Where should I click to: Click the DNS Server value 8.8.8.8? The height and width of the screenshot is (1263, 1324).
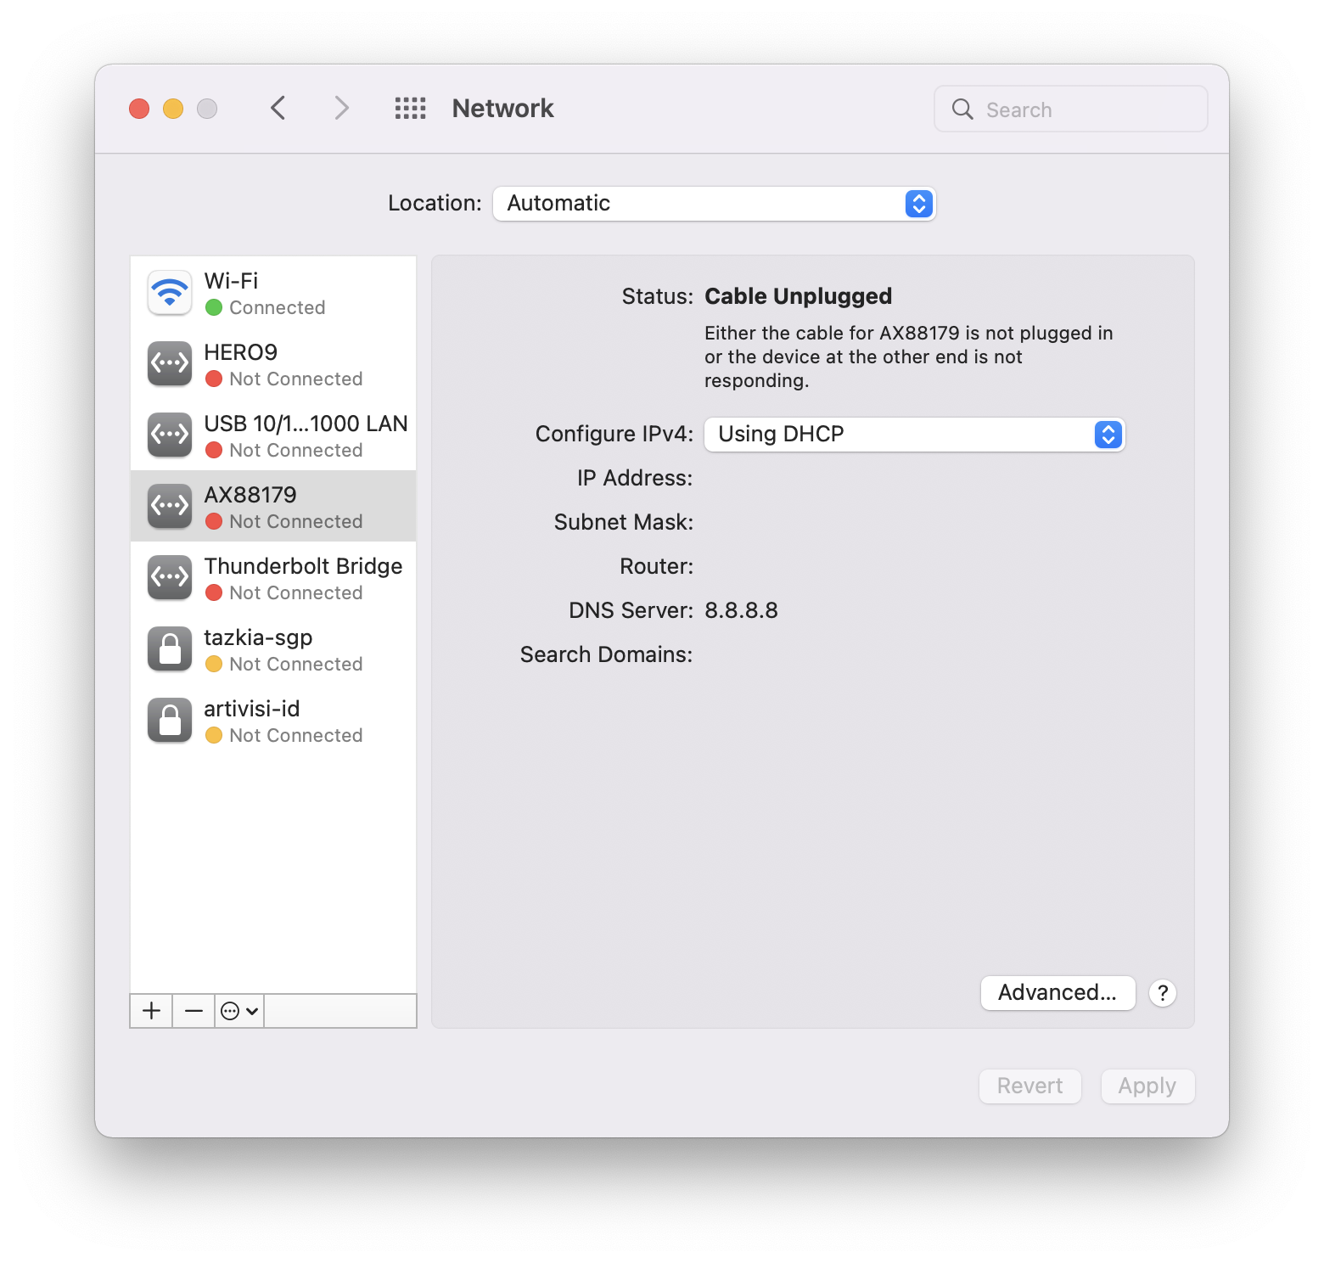pos(741,610)
